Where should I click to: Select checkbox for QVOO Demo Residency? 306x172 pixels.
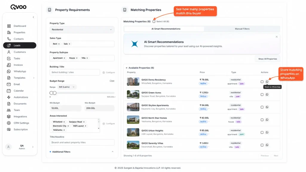[262, 82]
